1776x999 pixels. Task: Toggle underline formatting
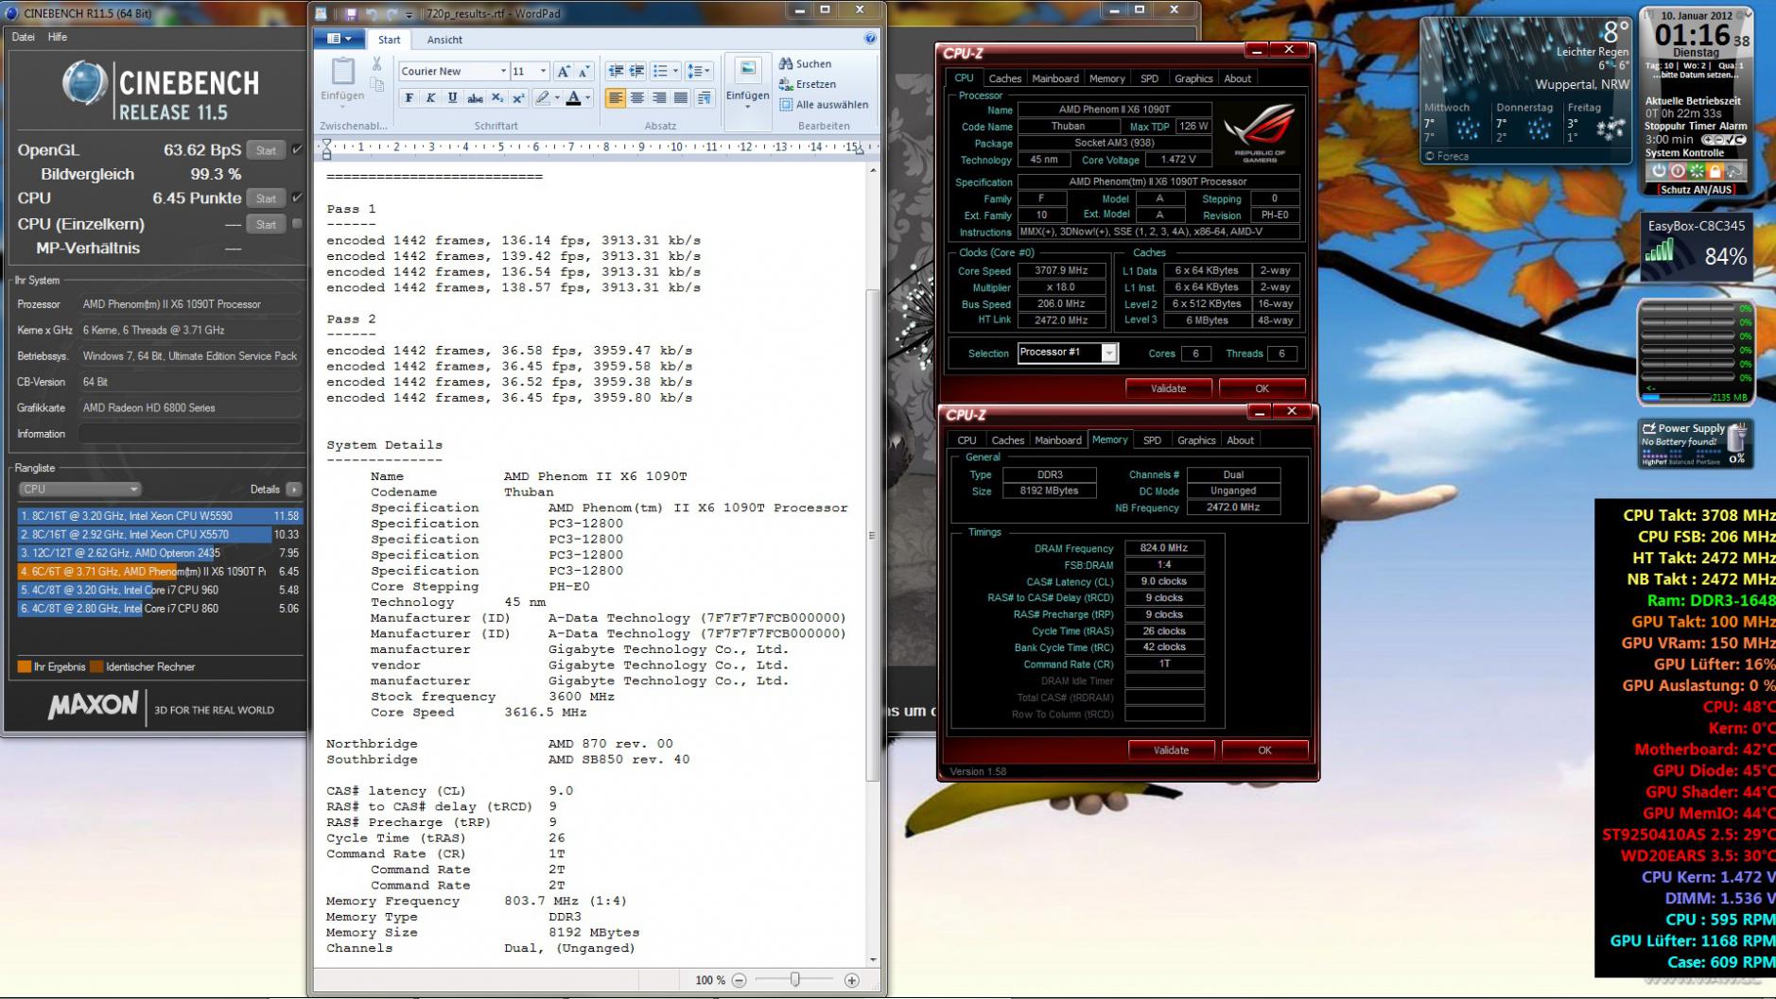[x=452, y=98]
